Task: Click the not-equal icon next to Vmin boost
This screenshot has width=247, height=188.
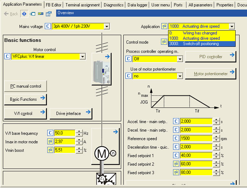Action: (x=50, y=150)
